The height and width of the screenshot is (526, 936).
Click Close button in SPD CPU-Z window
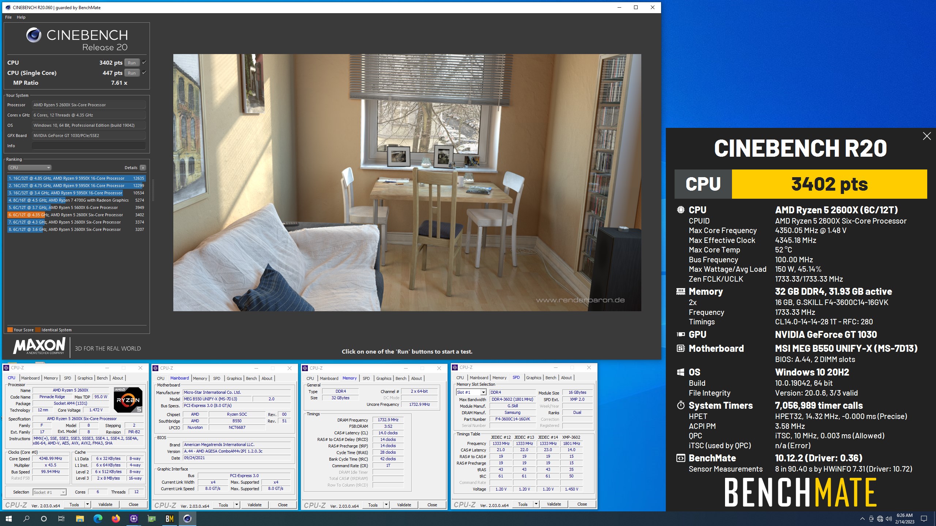coord(582,504)
